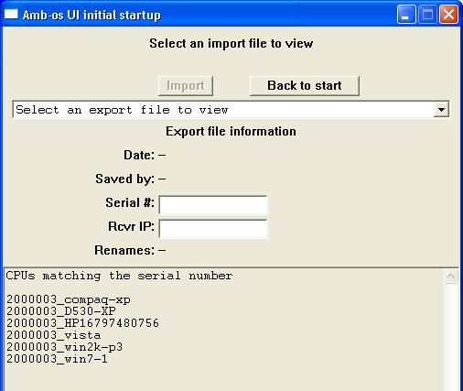The width and height of the screenshot is (463, 391).
Task: Focus the Rcvr IP text field
Action: [x=213, y=229]
